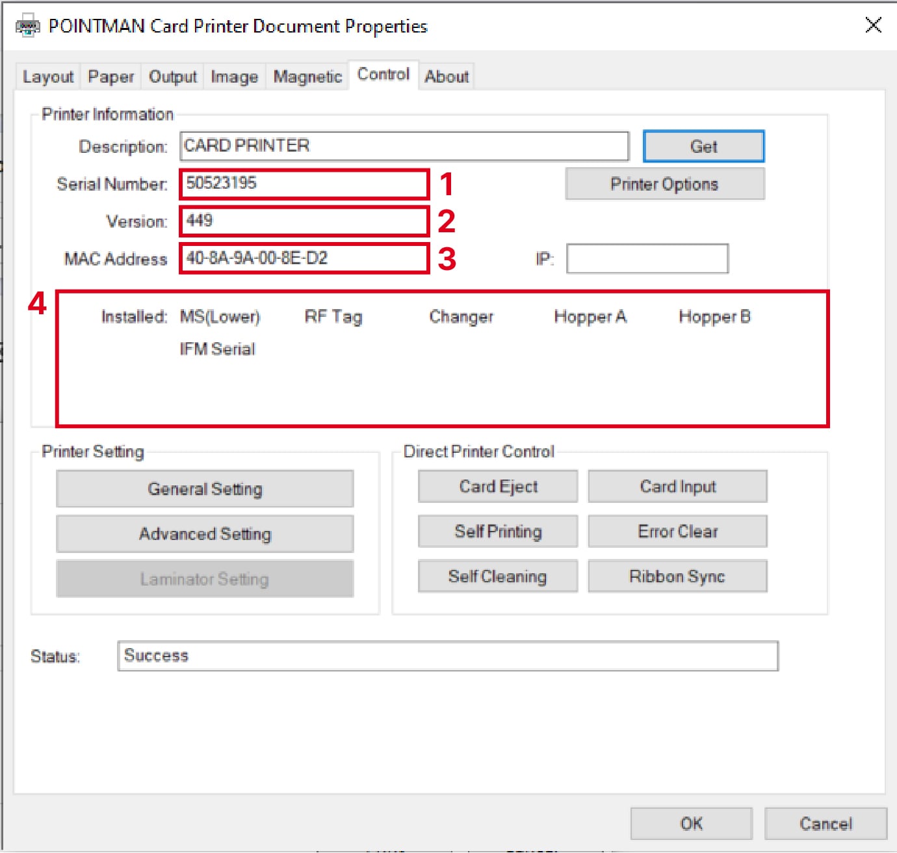
Task: Go to the Output tab
Action: coord(172,77)
